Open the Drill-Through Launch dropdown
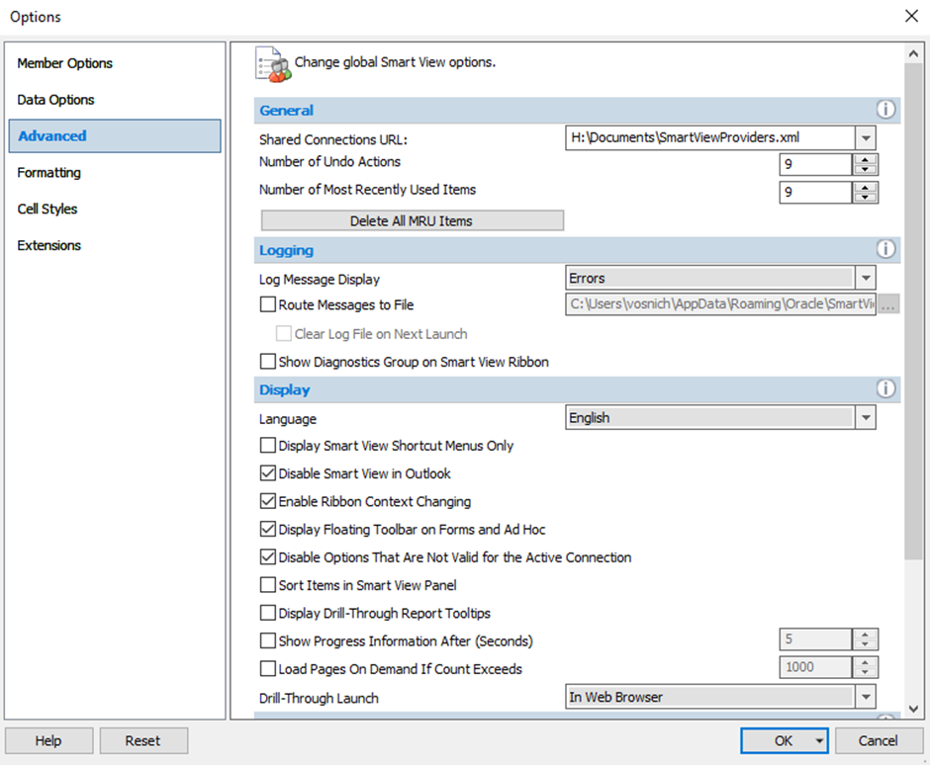The height and width of the screenshot is (765, 930). (866, 697)
